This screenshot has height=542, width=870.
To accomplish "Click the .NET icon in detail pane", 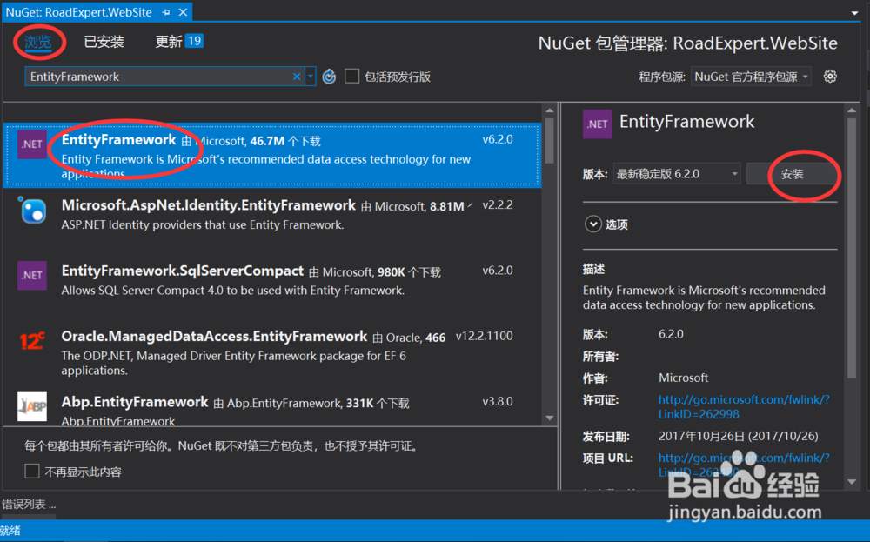I will coord(597,124).
